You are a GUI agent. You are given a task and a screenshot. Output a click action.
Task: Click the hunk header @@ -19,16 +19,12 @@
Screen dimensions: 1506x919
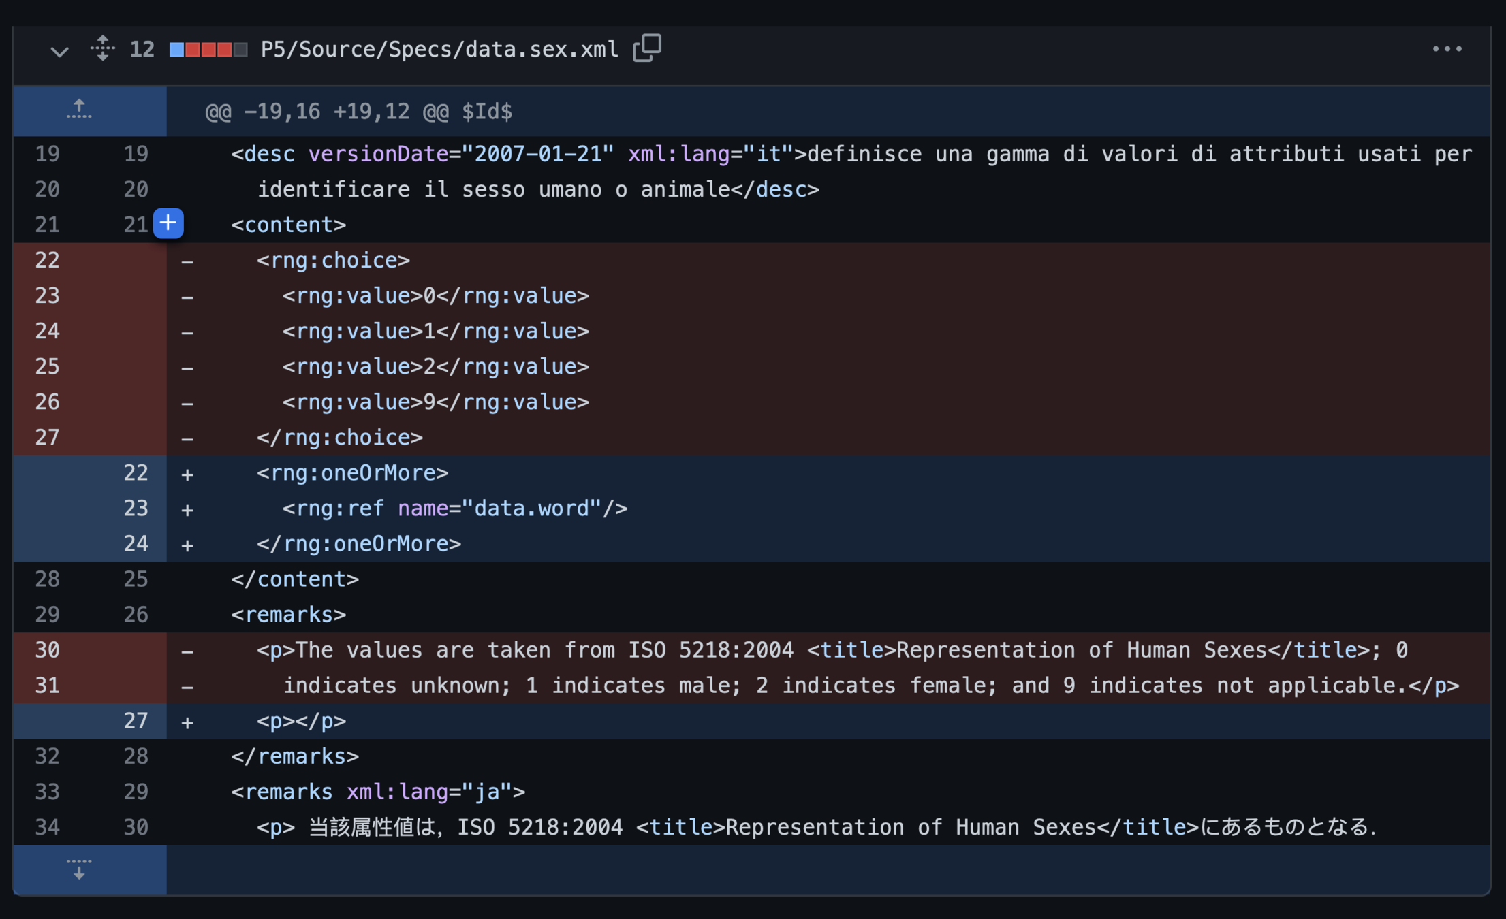tap(359, 112)
